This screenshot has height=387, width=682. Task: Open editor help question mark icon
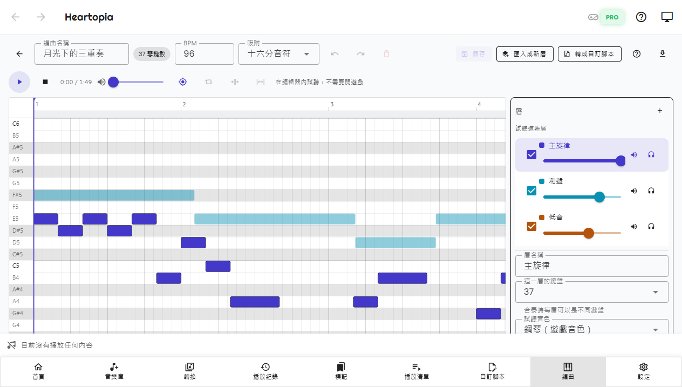(x=637, y=54)
